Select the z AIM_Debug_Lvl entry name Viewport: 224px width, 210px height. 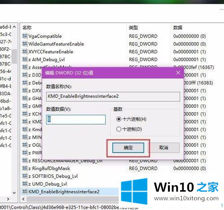[x=47, y=60]
